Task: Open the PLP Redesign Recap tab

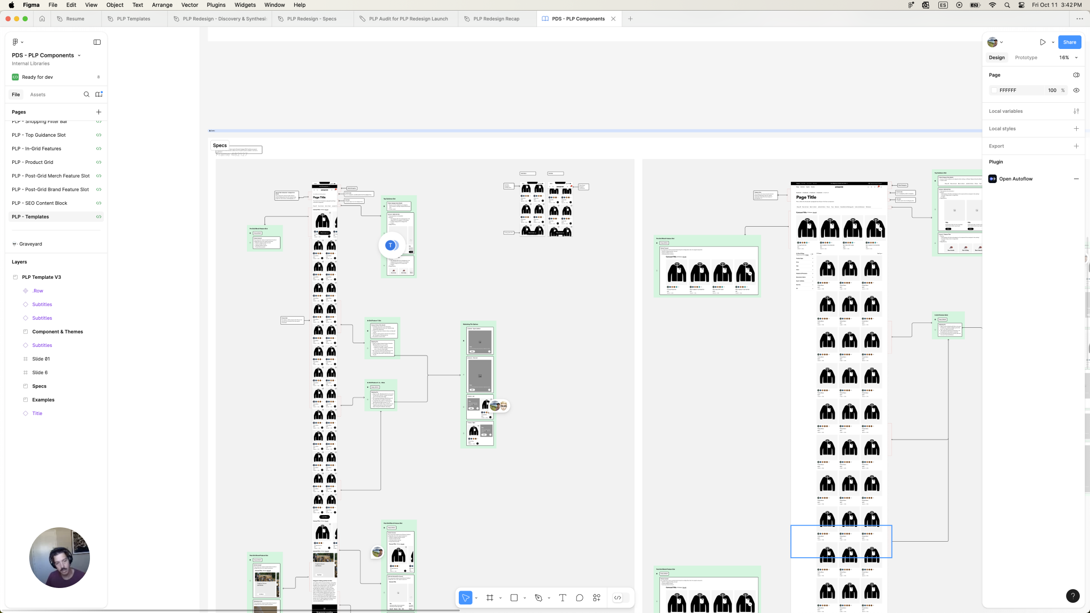Action: click(496, 19)
